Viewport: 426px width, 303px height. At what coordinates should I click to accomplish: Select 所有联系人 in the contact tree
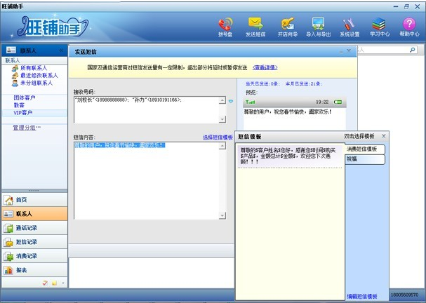click(x=34, y=68)
